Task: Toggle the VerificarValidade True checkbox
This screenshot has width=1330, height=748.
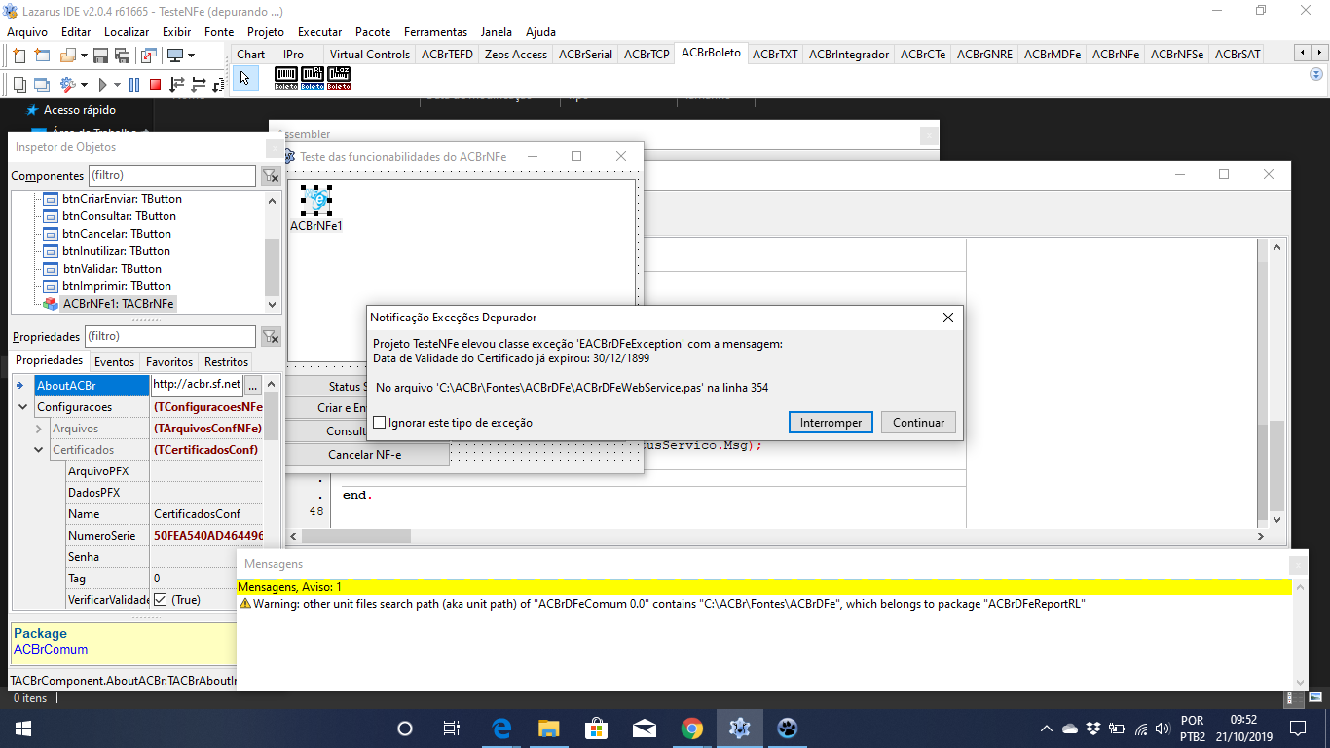Action: 161,600
